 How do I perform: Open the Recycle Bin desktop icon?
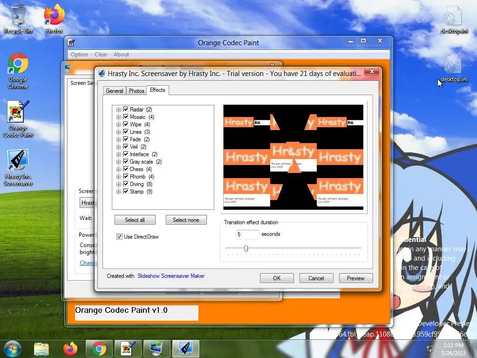click(x=18, y=18)
